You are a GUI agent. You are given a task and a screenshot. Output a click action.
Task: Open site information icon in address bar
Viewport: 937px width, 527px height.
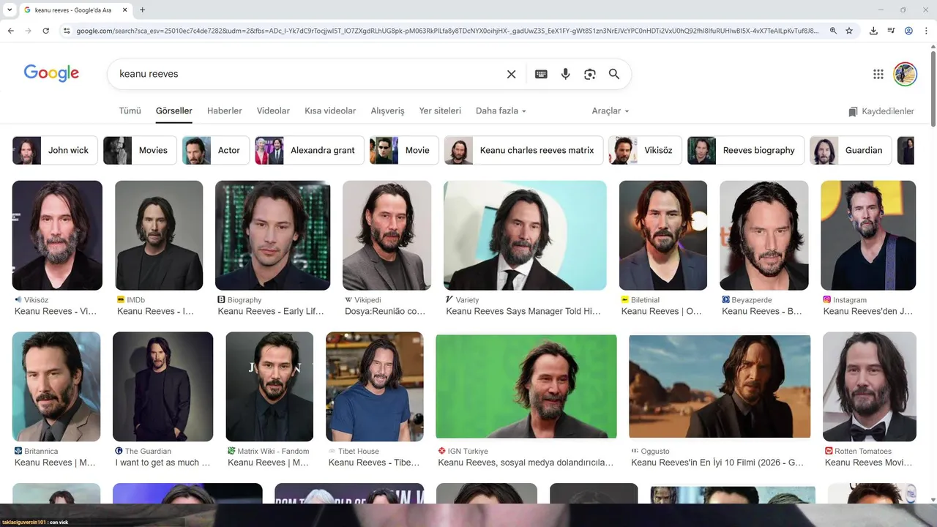[67, 31]
